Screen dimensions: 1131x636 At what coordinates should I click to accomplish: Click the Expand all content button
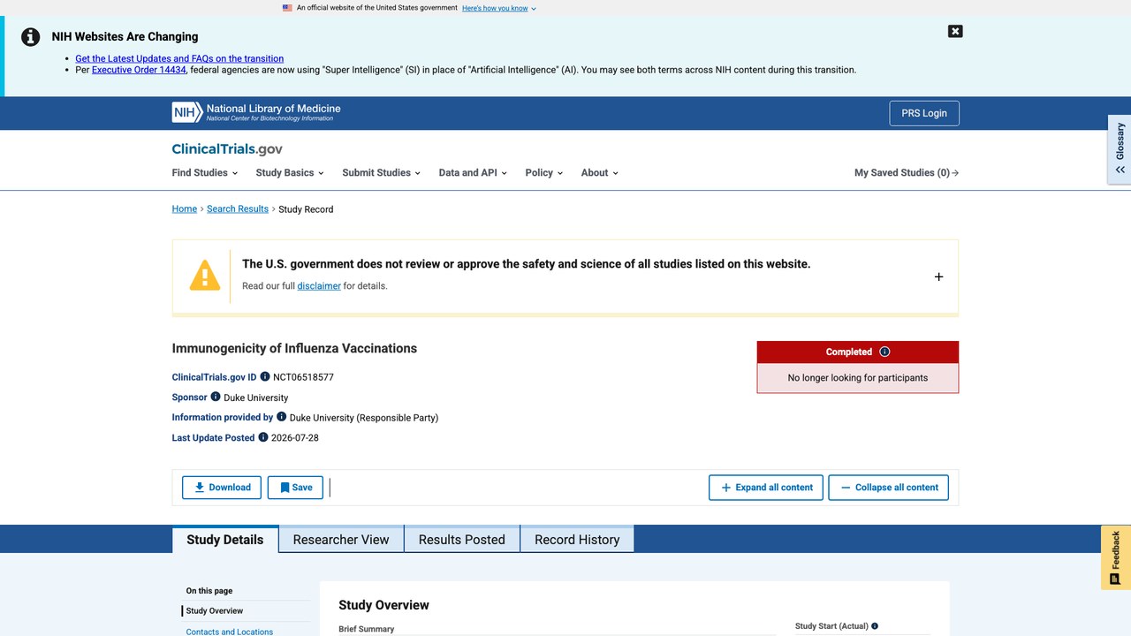(x=766, y=488)
